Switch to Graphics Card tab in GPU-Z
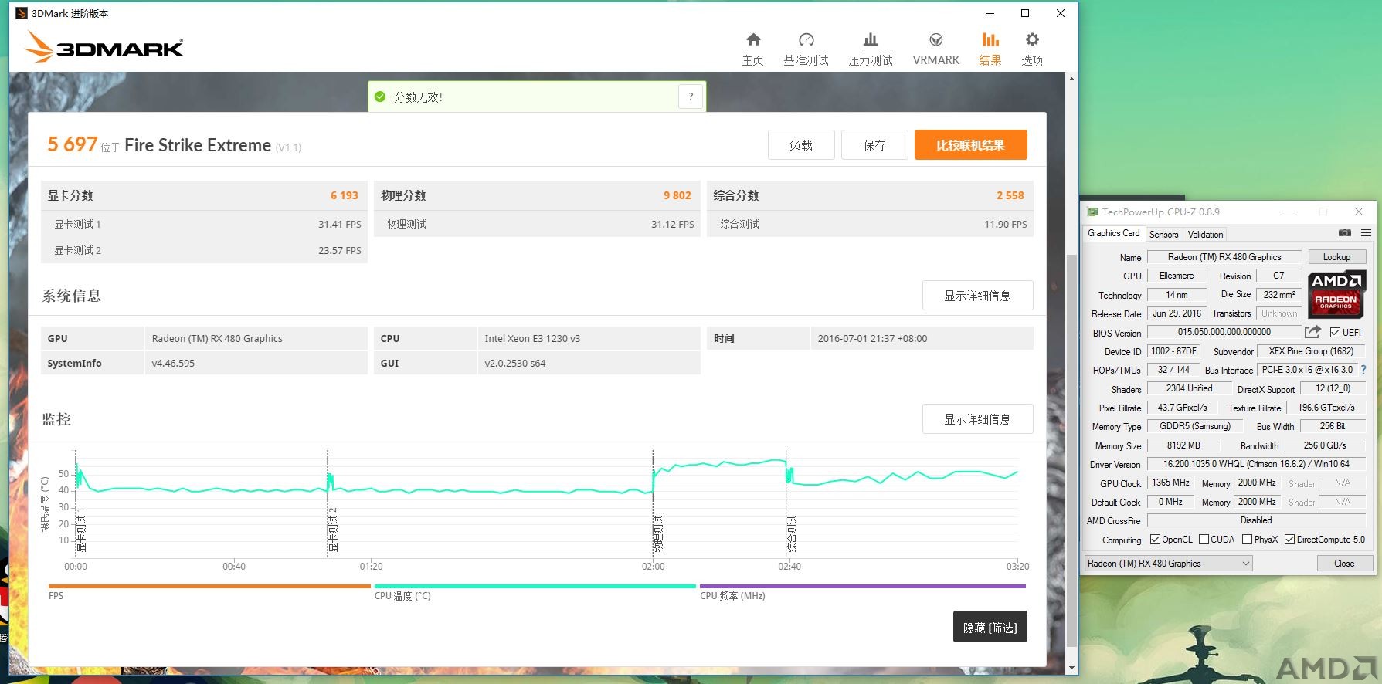This screenshot has height=684, width=1382. [x=1113, y=233]
